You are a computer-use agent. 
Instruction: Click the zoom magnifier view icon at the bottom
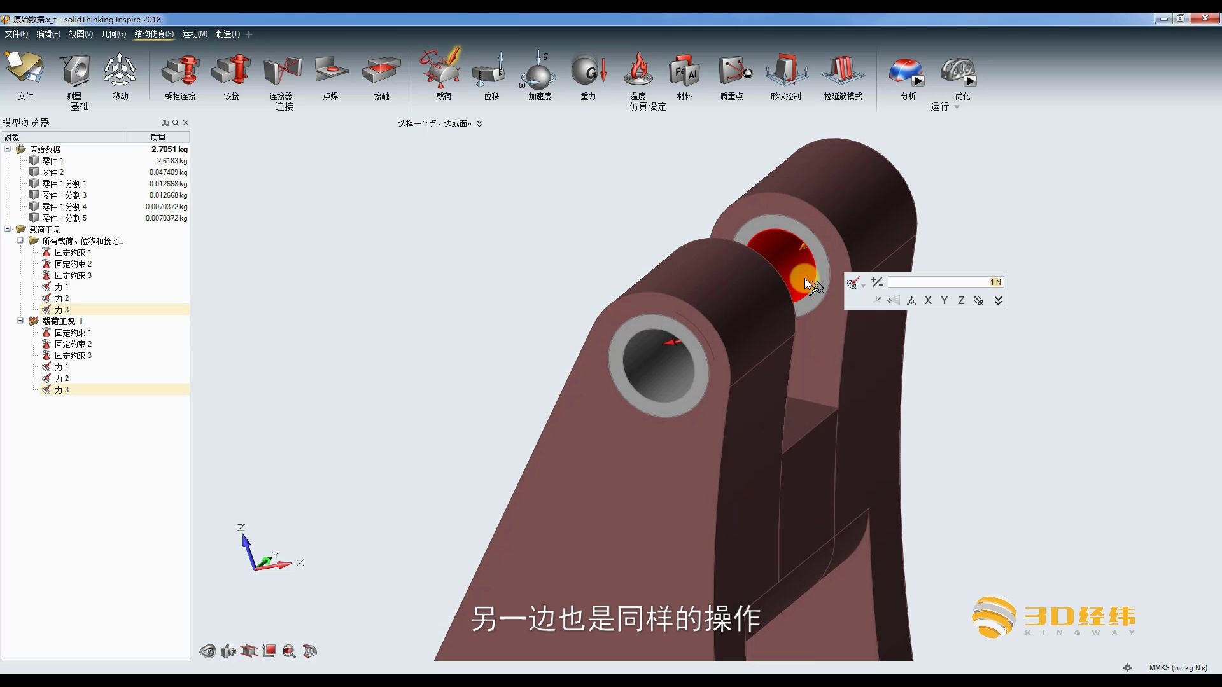click(290, 651)
